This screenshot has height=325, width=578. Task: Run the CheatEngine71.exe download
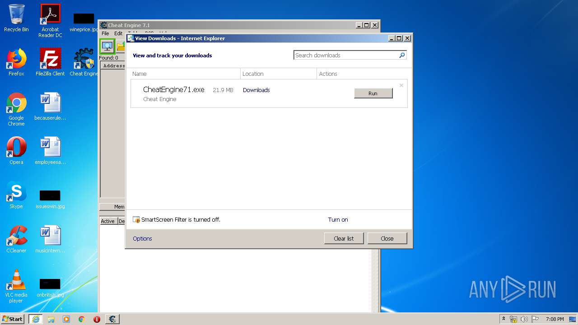pyautogui.click(x=373, y=93)
